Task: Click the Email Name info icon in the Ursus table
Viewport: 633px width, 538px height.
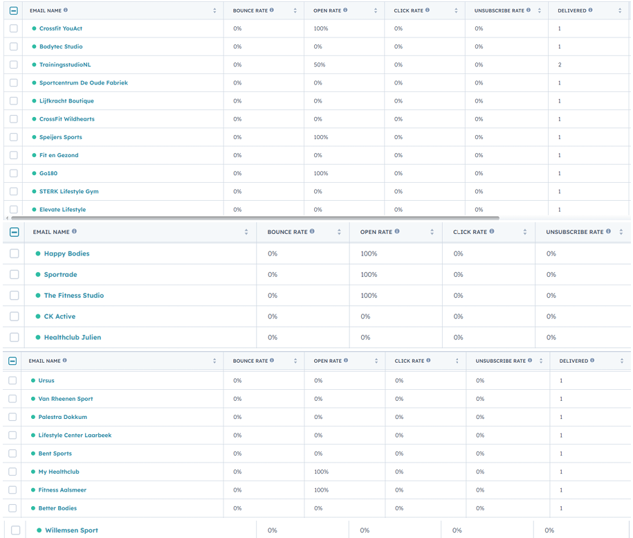Action: click(x=65, y=360)
